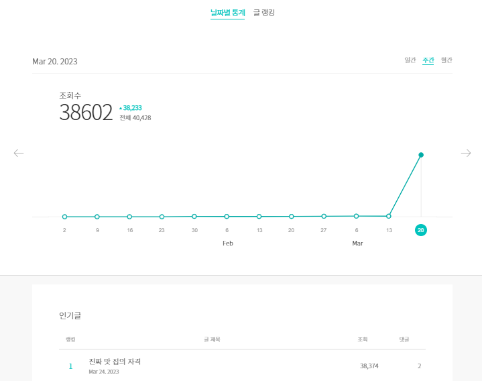Click the chart point for January 23
Screen dimensions: 482x381
coord(162,217)
